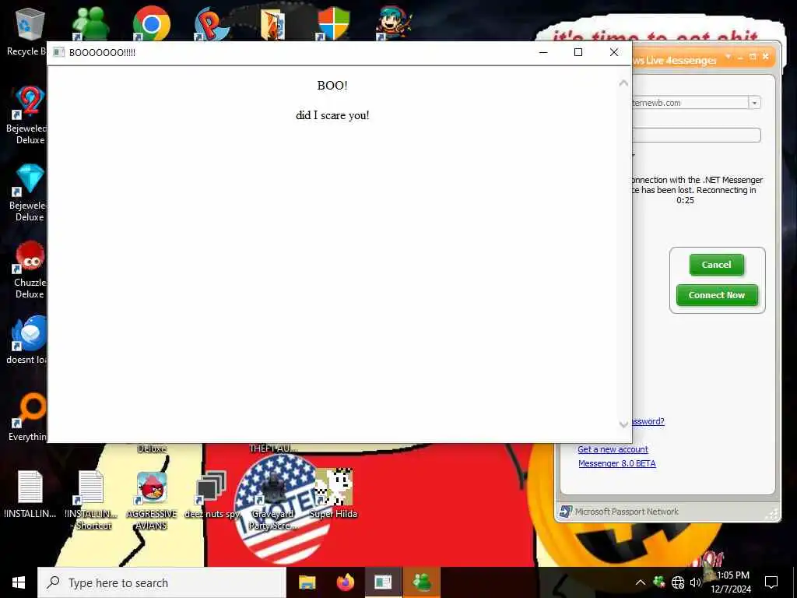
Task: Open the anime character desktop shortcut
Action: click(394, 24)
